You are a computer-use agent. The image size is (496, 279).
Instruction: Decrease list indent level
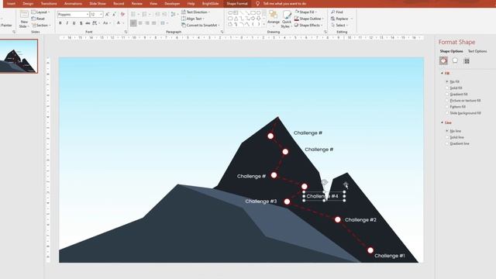157,15
